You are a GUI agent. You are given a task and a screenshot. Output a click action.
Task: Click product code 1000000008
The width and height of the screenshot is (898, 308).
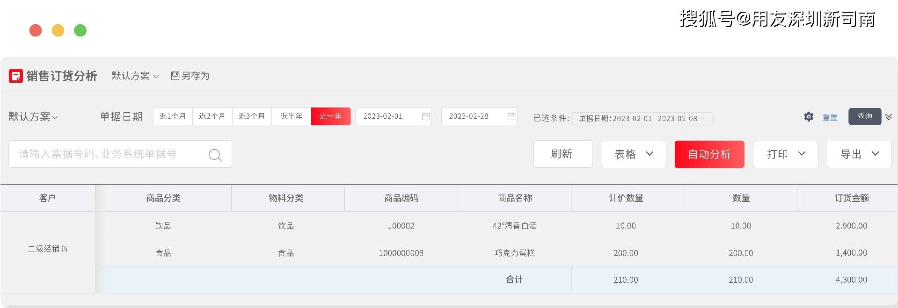pyautogui.click(x=401, y=253)
